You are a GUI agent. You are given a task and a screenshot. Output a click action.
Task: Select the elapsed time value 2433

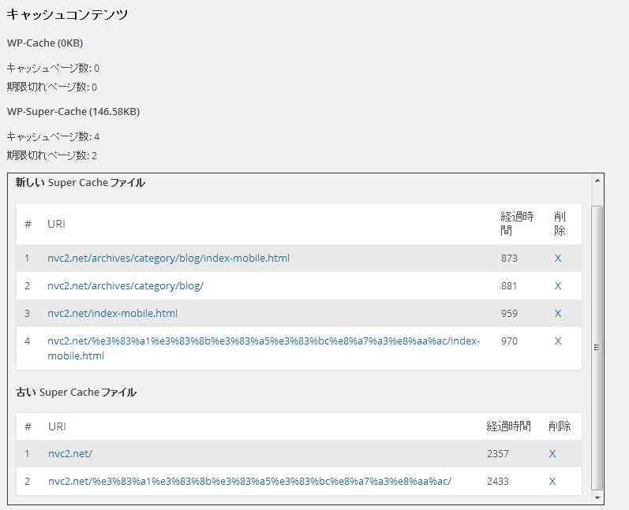498,481
